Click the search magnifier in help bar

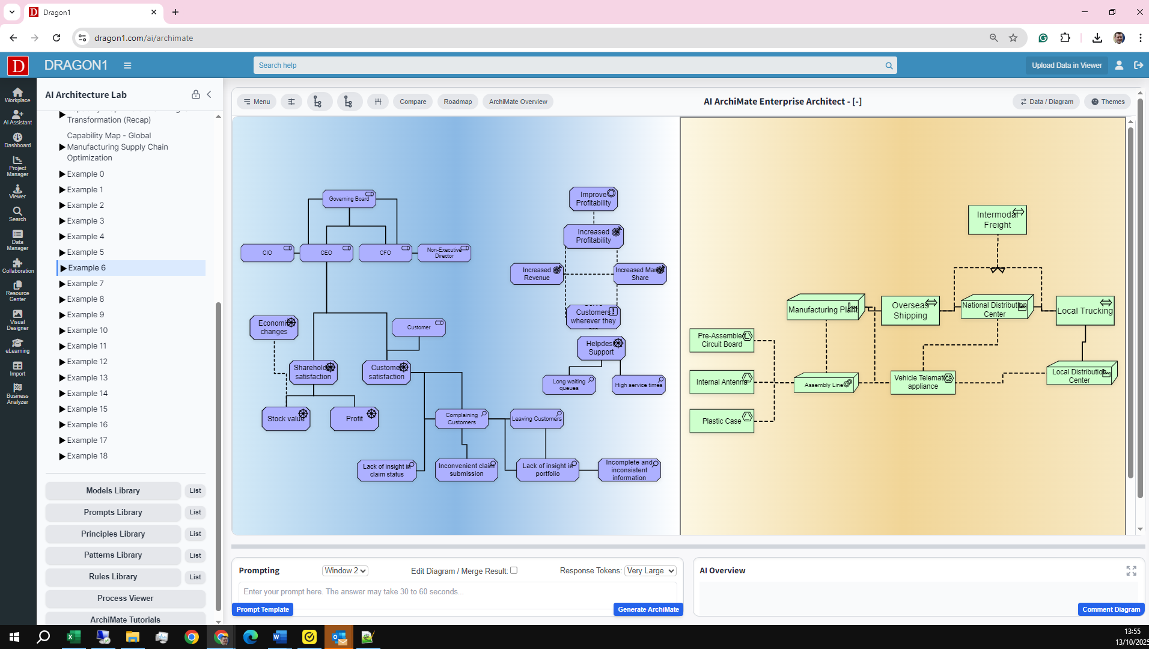point(889,66)
